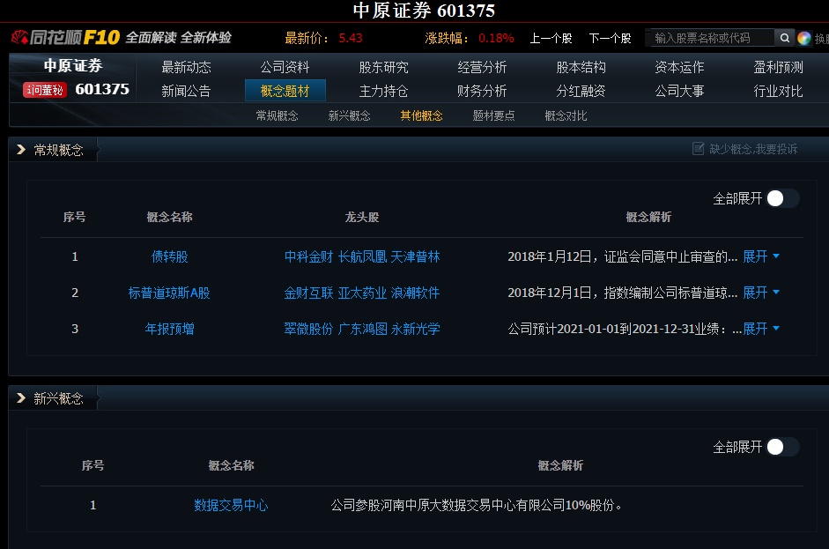Viewport: 829px width, 549px height.
Task: Click 概念名称 header in 常规概念 table
Action: click(x=170, y=217)
